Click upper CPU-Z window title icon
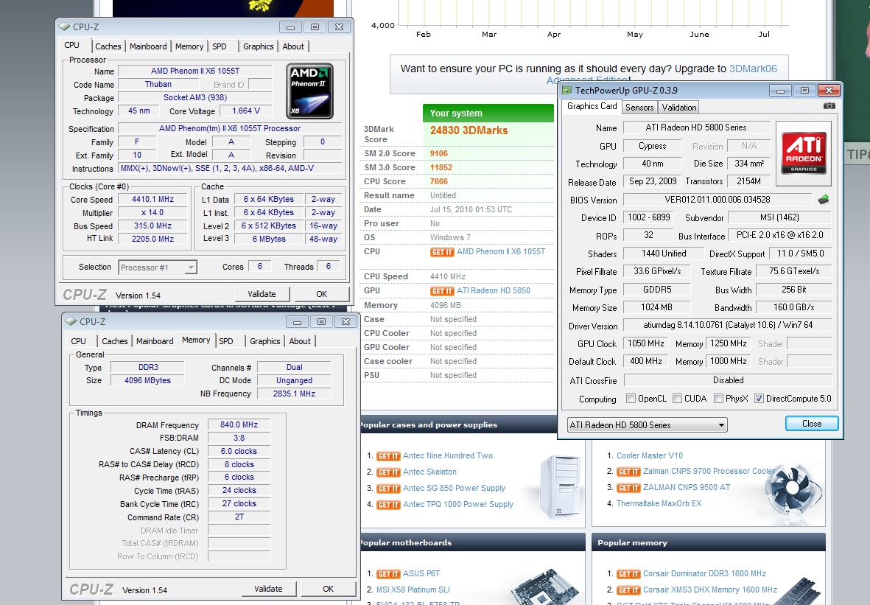This screenshot has height=605, width=870. coord(64,26)
